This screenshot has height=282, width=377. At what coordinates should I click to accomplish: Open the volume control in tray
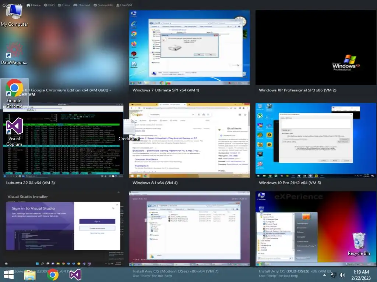(x=342, y=275)
